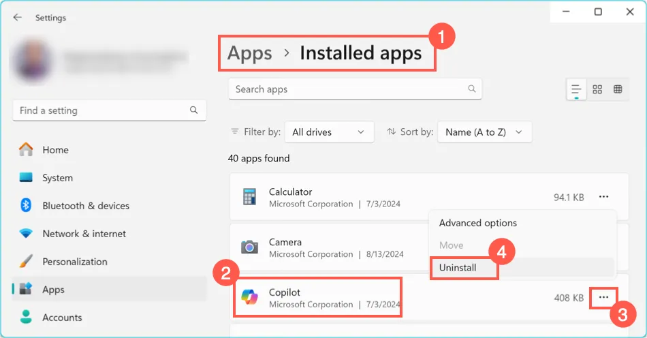Screen dimensions: 647x338
Task: Open the Accounts settings page
Action: pyautogui.click(x=110, y=318)
